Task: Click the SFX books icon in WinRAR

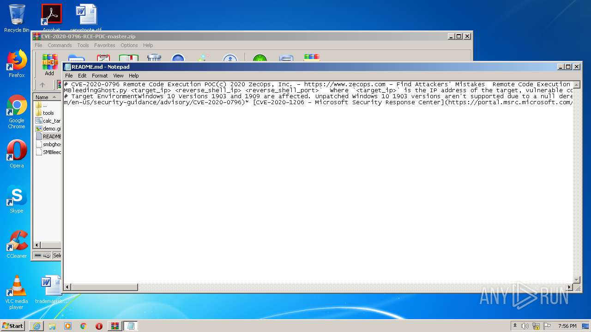Action: (312, 58)
